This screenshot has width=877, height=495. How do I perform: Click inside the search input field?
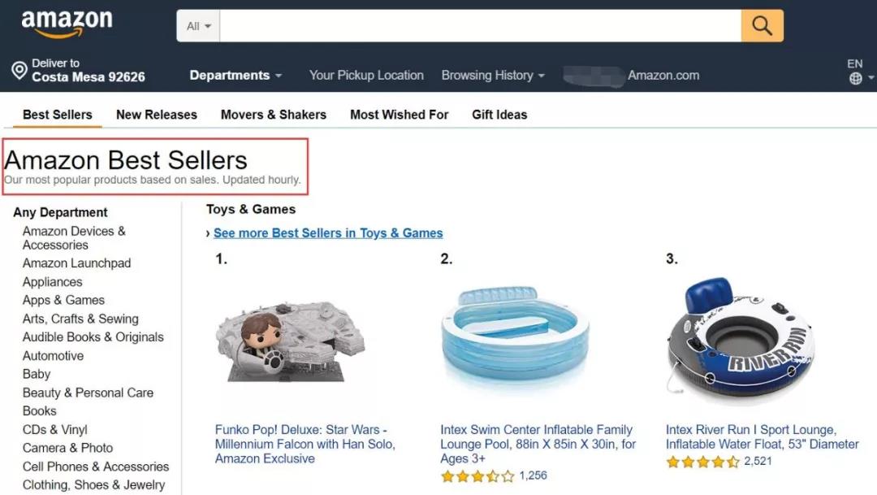[x=479, y=25]
